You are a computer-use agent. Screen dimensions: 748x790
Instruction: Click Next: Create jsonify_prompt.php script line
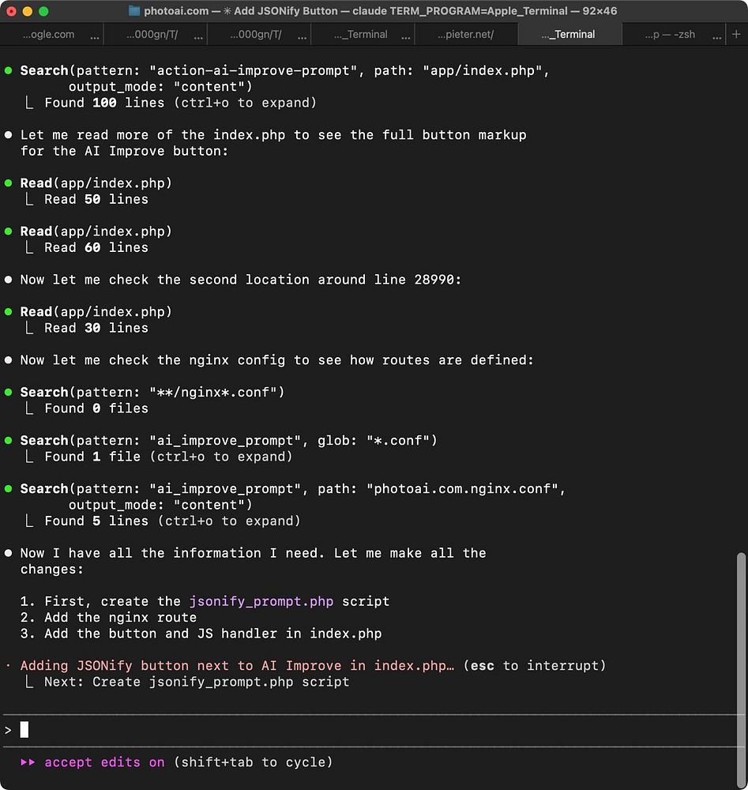197,682
